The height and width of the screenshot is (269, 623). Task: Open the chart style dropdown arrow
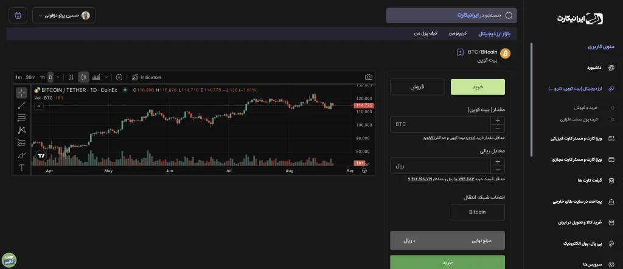(x=106, y=77)
